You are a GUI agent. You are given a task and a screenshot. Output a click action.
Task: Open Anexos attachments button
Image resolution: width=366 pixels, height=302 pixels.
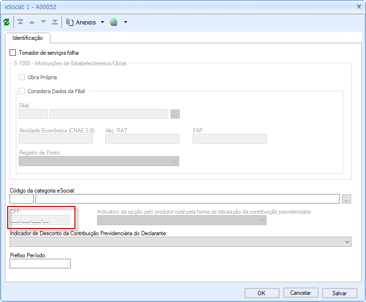pos(81,22)
